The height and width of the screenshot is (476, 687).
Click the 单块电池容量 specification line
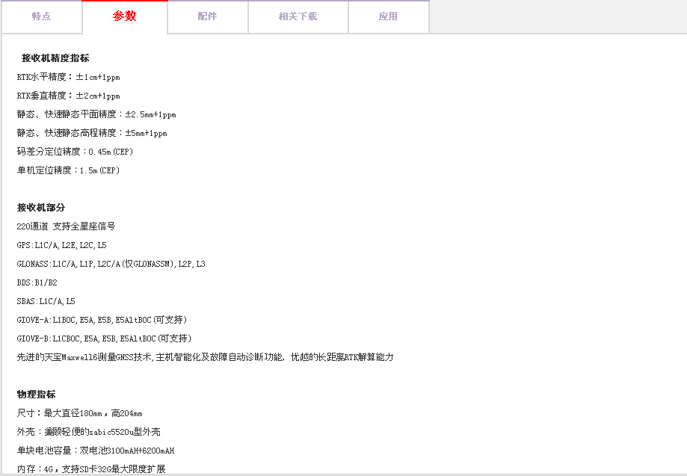[x=96, y=451]
